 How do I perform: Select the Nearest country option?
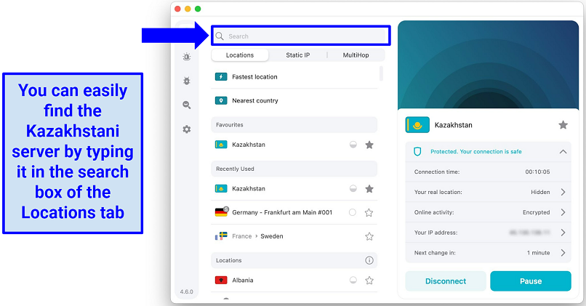294,100
